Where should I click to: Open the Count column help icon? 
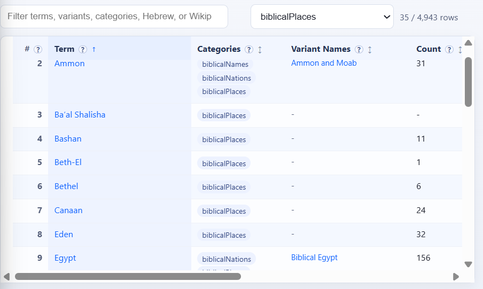point(449,49)
